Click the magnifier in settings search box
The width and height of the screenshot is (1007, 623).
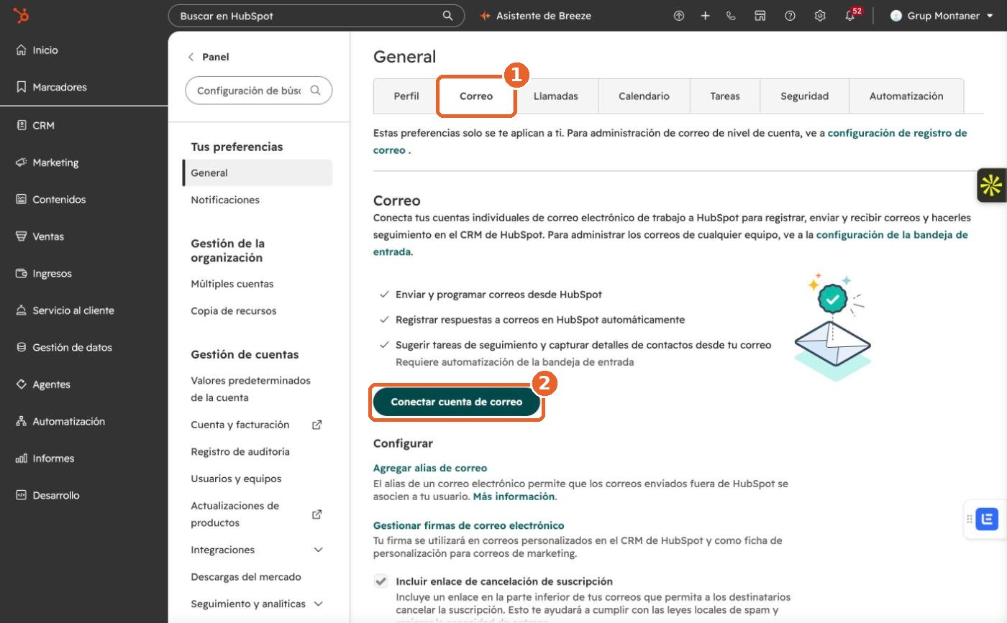pyautogui.click(x=315, y=91)
